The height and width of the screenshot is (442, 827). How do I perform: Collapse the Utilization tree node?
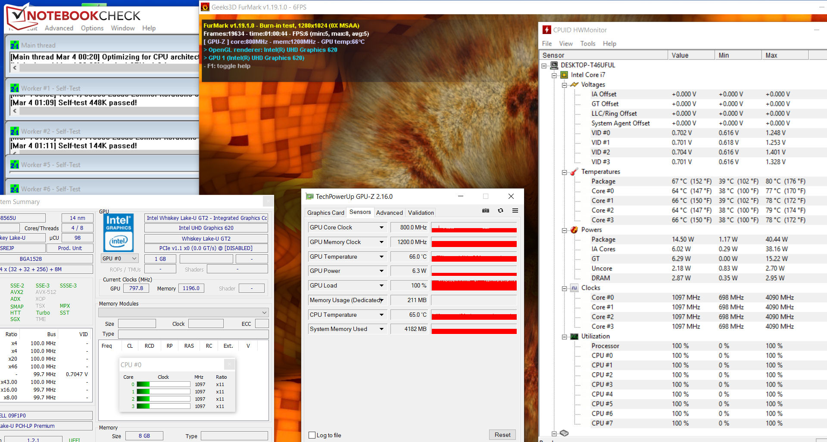point(564,337)
